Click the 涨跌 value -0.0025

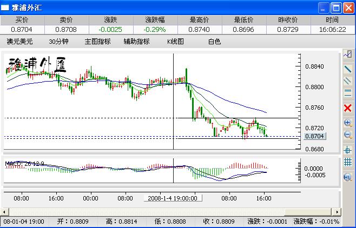[110, 30]
